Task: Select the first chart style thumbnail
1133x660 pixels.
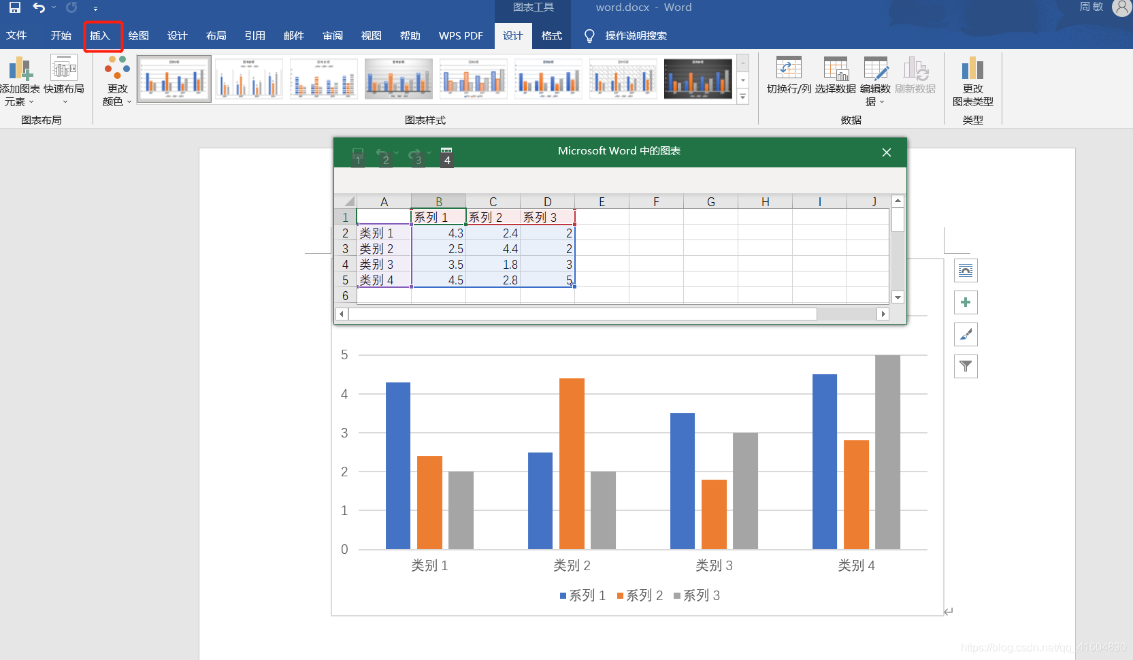Action: [x=174, y=79]
